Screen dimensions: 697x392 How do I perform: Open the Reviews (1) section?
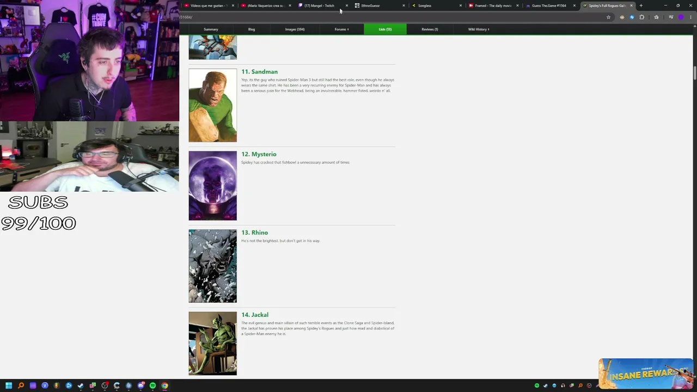pos(430,29)
